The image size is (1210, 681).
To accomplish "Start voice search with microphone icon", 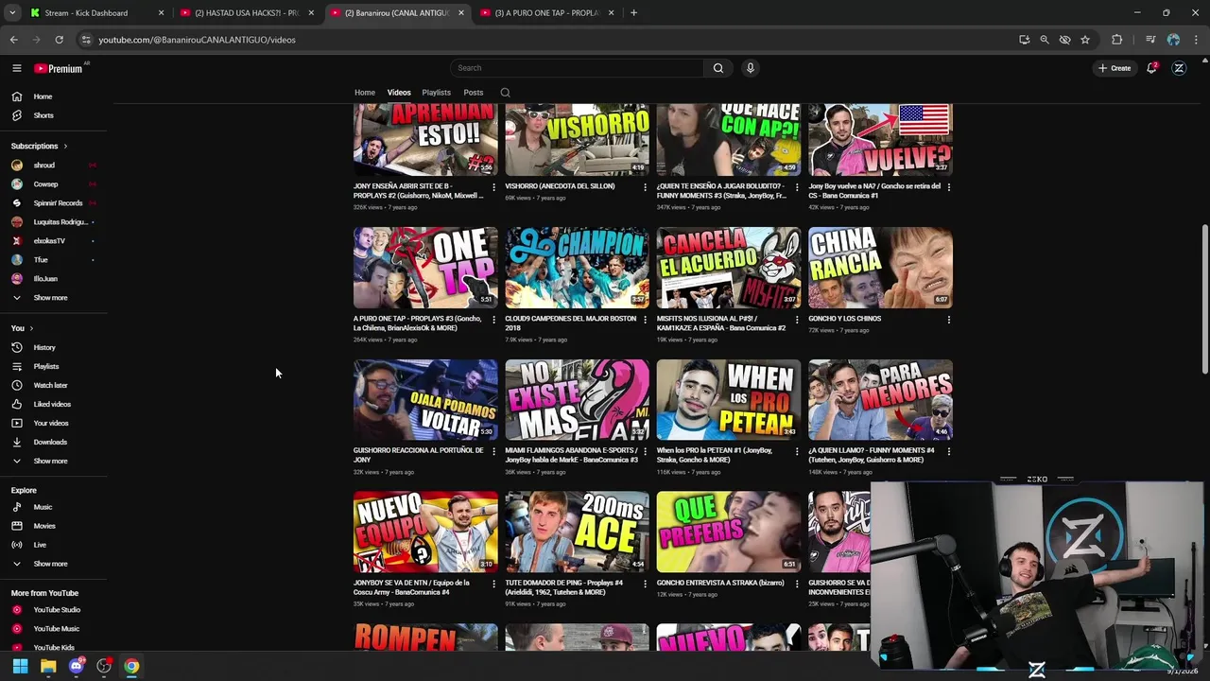I will click(x=751, y=68).
